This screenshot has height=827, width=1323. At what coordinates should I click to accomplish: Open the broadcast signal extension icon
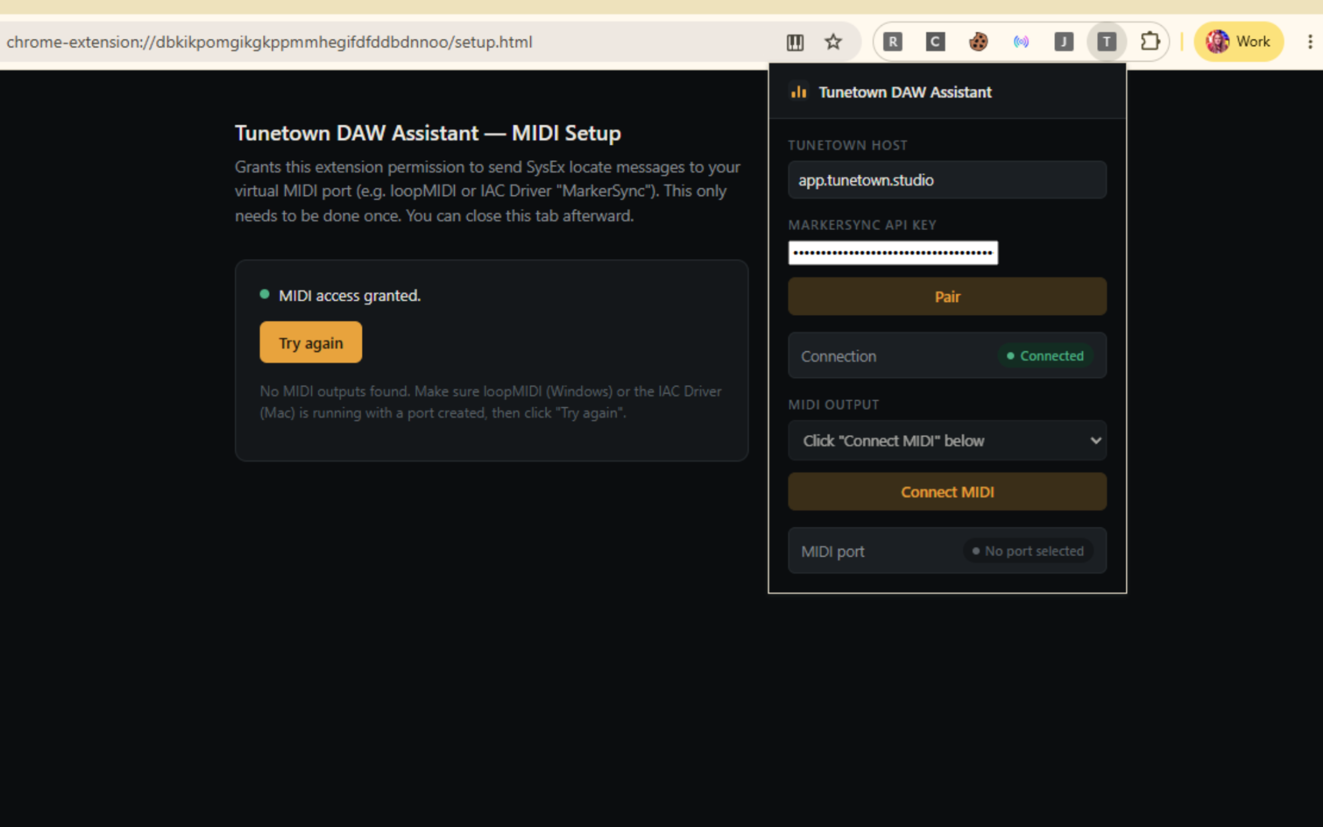tap(1021, 42)
